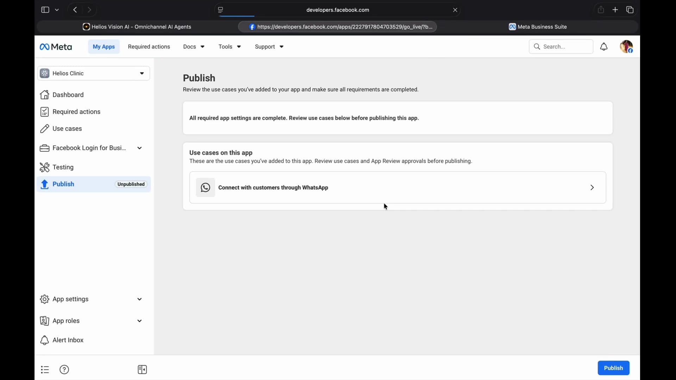
Task: Go back in browser history
Action: click(75, 10)
